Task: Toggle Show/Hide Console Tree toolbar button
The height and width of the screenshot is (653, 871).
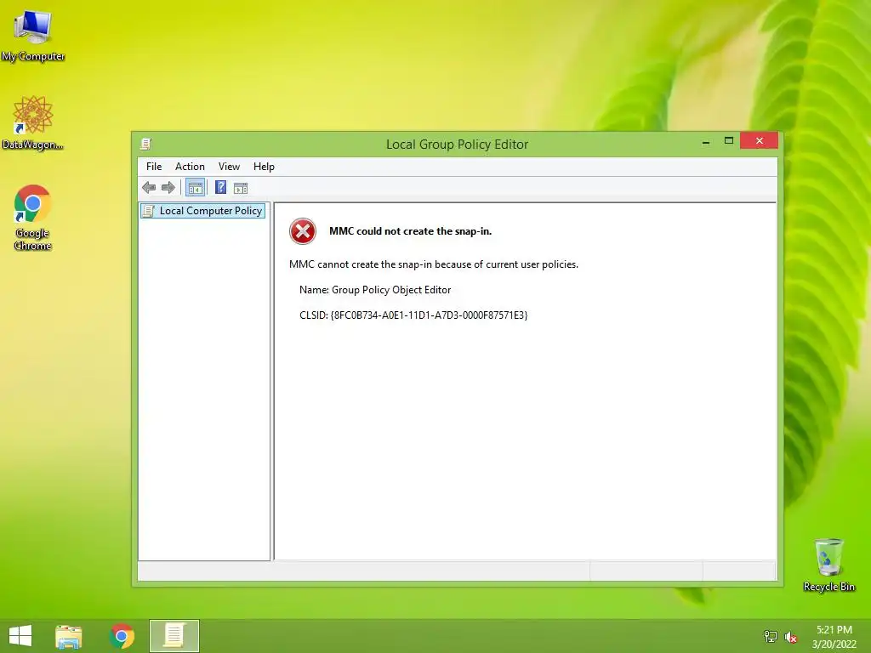Action: [x=195, y=188]
